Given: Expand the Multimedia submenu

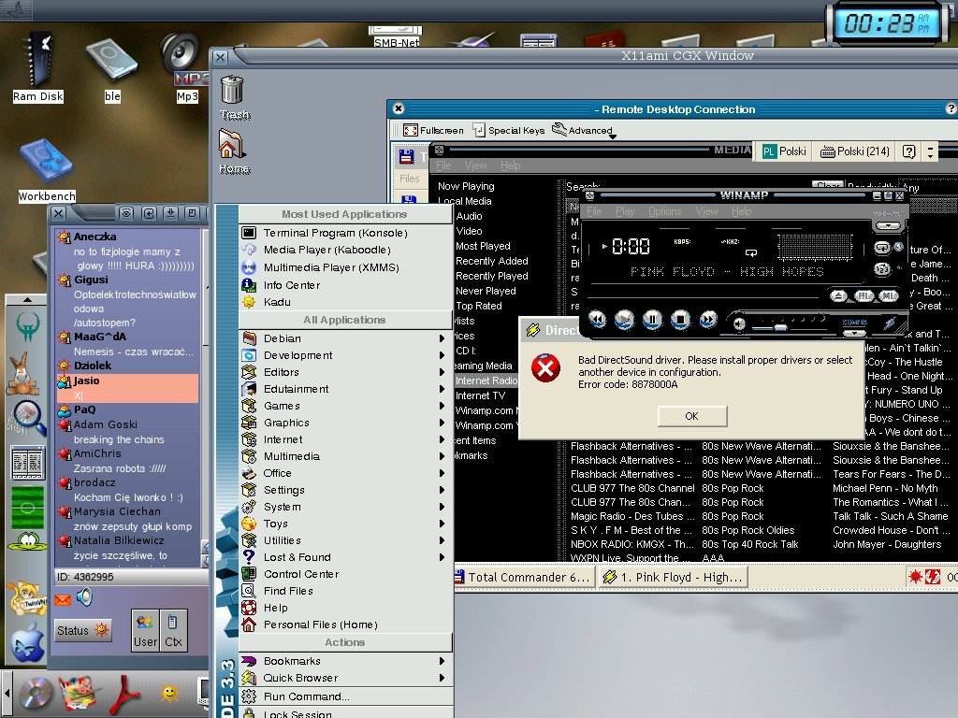Looking at the screenshot, I should [345, 456].
